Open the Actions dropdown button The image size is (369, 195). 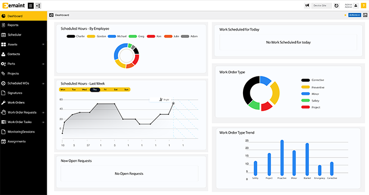pyautogui.click(x=355, y=15)
